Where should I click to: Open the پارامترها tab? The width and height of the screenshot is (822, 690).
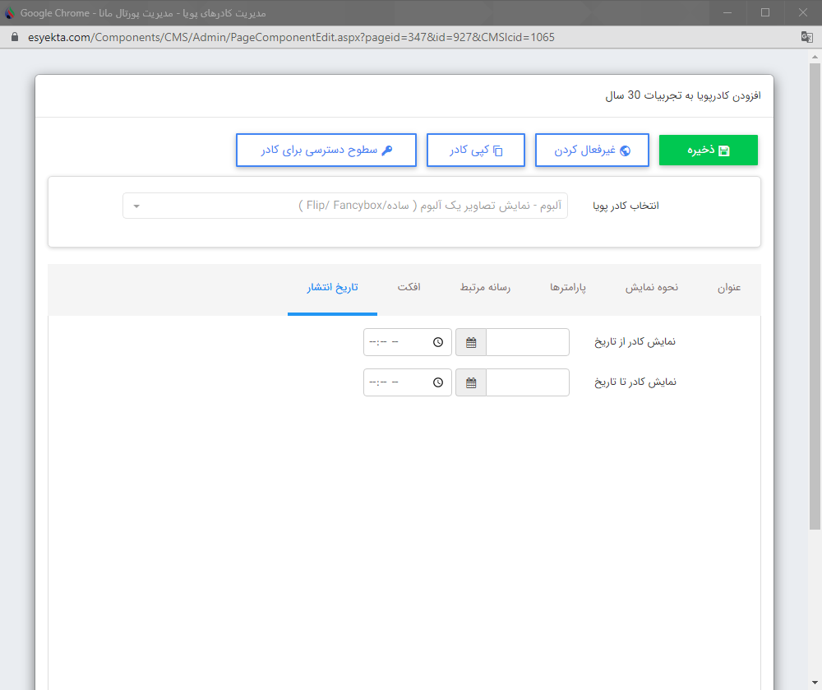point(569,289)
